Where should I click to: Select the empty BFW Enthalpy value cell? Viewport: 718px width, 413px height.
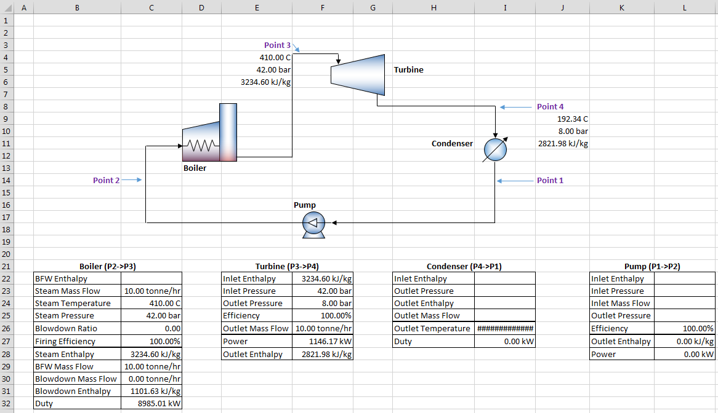[x=151, y=278]
